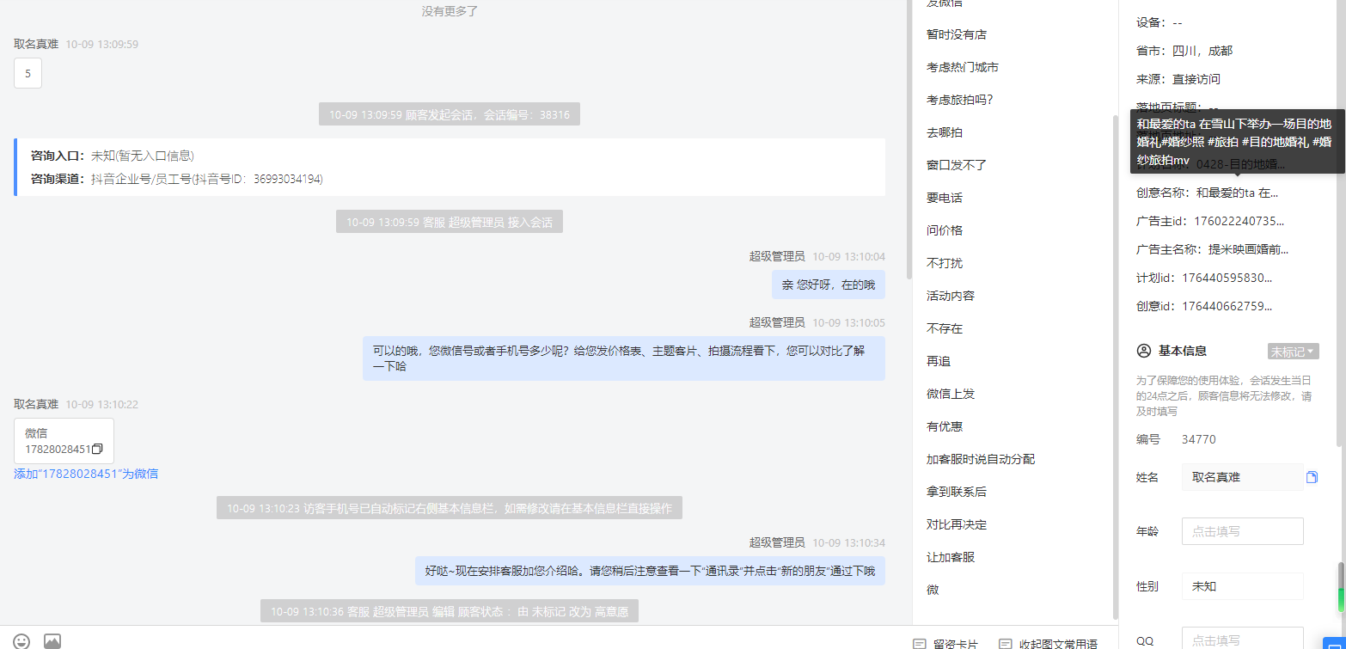This screenshot has height=649, width=1346.
Task: Select quick phrase 问价格
Action: pos(944,230)
